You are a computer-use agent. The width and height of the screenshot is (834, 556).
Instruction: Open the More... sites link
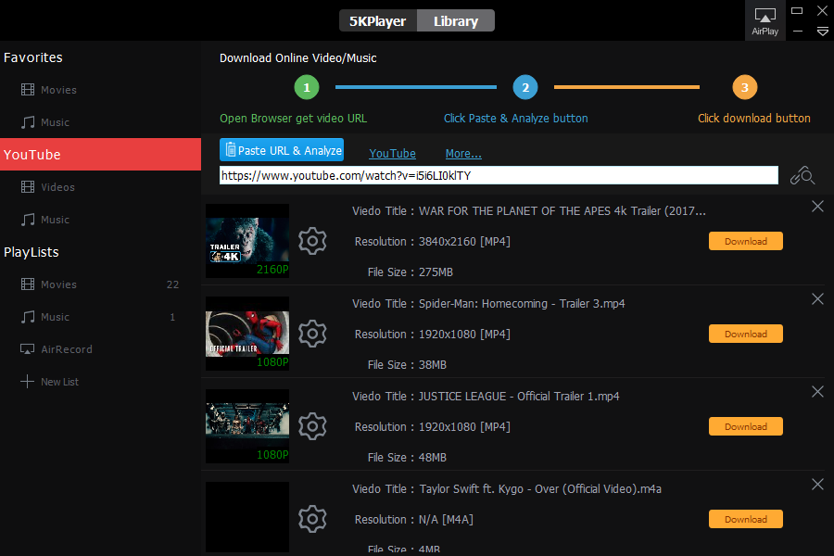[x=462, y=154]
